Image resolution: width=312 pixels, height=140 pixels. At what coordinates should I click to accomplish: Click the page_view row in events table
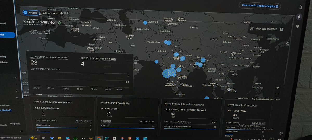pos(245,128)
